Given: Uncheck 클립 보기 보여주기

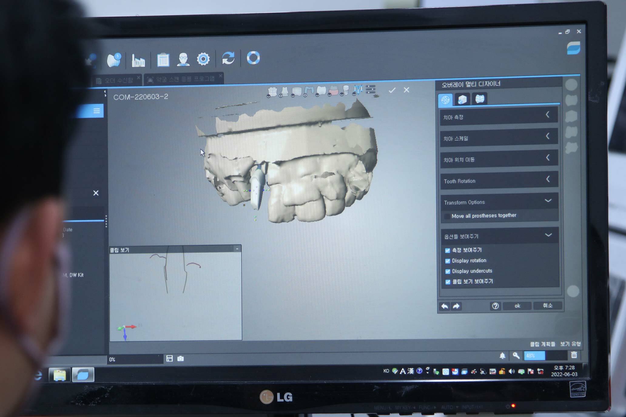Looking at the screenshot, I should coord(448,282).
